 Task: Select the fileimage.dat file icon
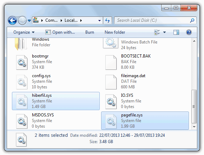111,82
